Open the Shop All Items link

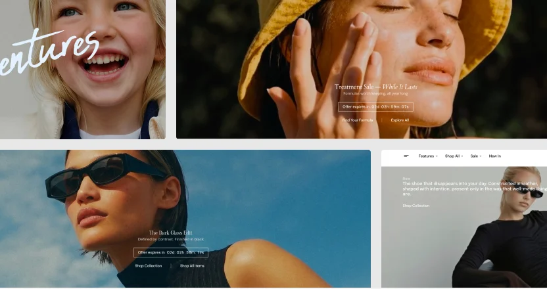pos(192,266)
